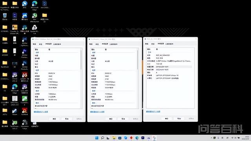This screenshot has height=141, width=251.
Task: Select the 59.94 frame rate row in H264 window
Action: pos(57,88)
